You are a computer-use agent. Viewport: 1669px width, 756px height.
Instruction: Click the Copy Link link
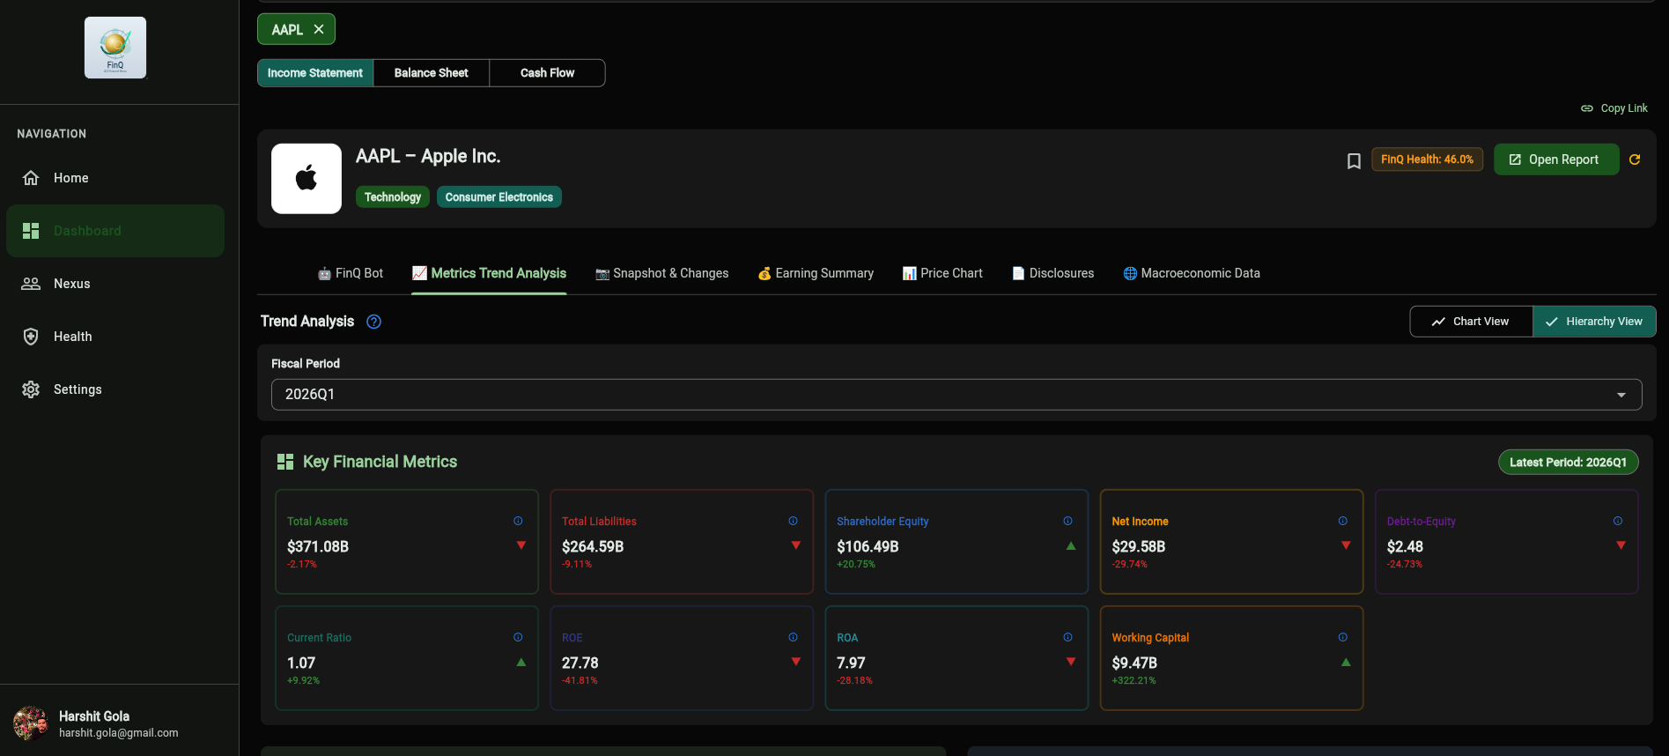(1614, 108)
